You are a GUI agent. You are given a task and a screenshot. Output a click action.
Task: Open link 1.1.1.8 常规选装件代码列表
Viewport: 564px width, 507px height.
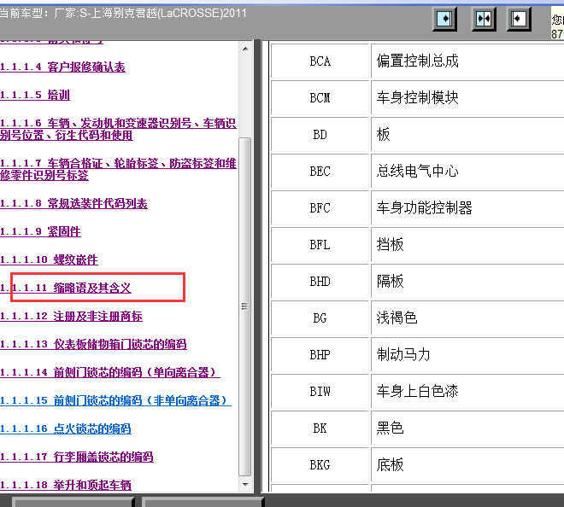coord(73,204)
